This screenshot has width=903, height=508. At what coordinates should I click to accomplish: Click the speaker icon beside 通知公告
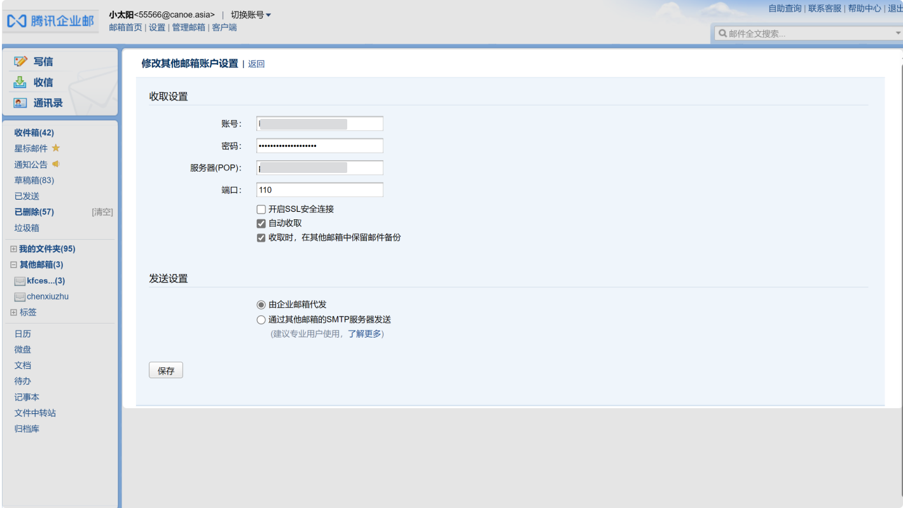coord(56,164)
